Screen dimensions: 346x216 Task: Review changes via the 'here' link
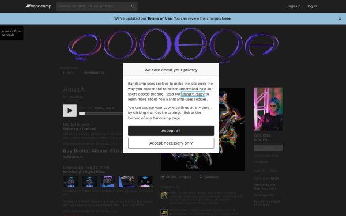pos(226,18)
